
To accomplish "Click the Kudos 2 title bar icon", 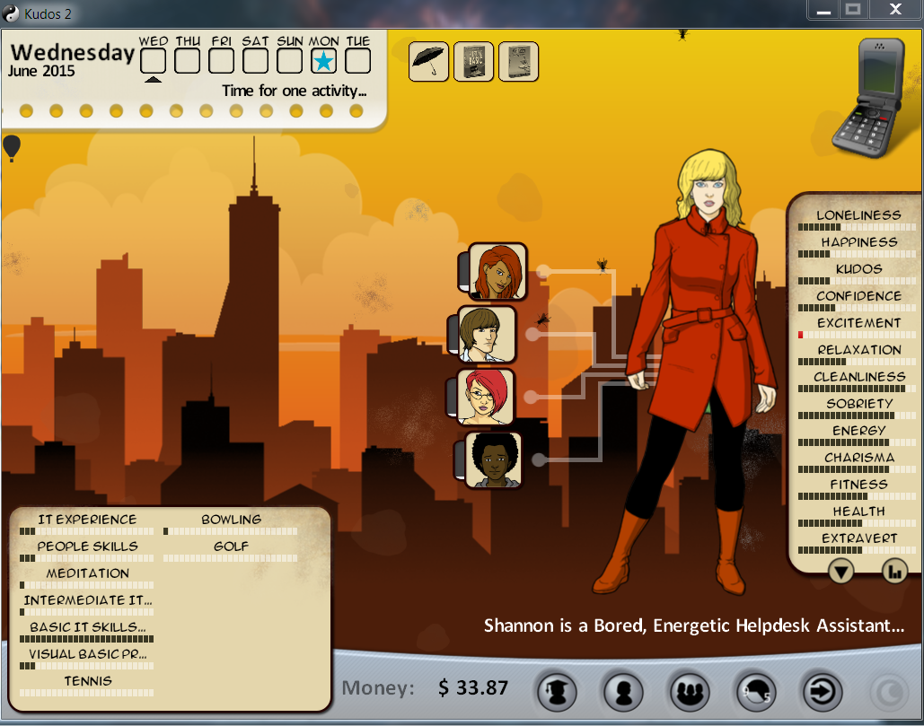I will pyautogui.click(x=11, y=13).
